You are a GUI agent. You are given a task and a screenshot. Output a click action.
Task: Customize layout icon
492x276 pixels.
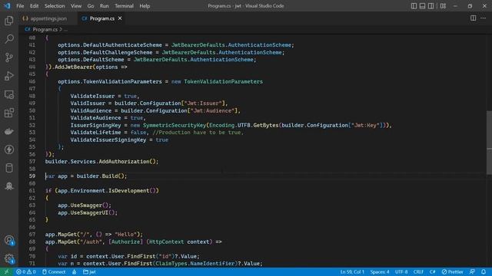point(443,6)
